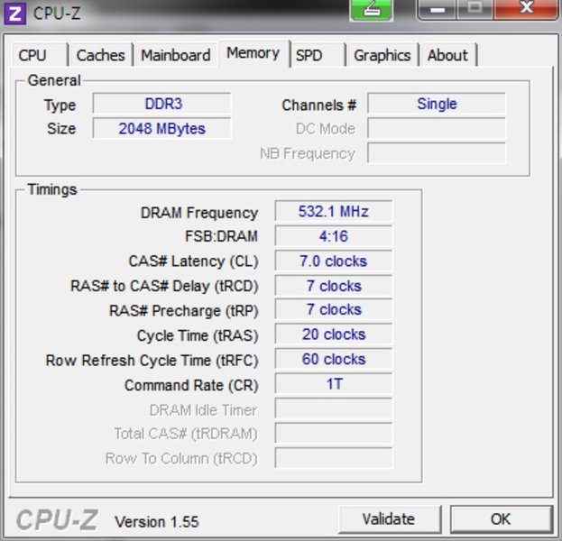Click the empty DRAM Idle Timer field
This screenshot has height=541, width=562.
(x=334, y=408)
